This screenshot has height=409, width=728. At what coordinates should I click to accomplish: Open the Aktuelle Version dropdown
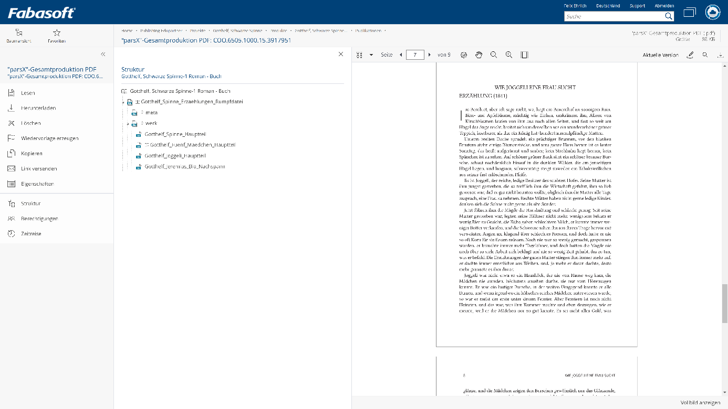[660, 54]
